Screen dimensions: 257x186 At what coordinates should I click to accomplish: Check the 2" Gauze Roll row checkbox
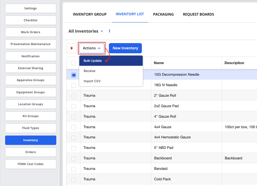(x=74, y=96)
